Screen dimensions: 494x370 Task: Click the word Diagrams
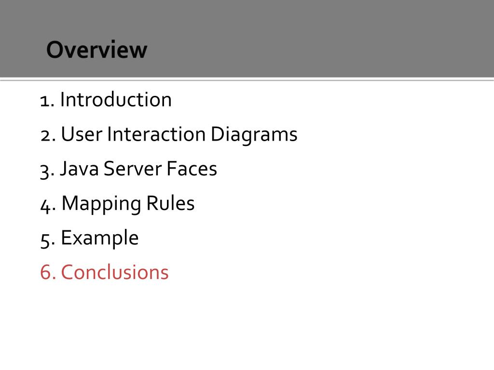tap(254, 135)
